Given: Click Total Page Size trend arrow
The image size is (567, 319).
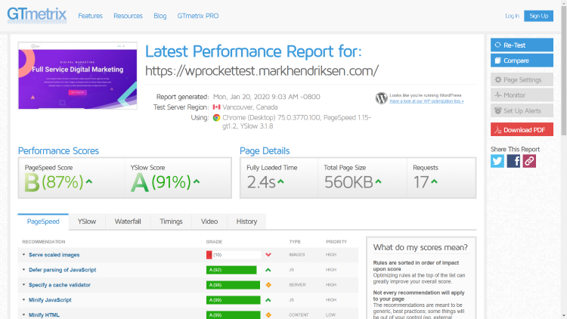Looking at the screenshot, I should point(378,181).
